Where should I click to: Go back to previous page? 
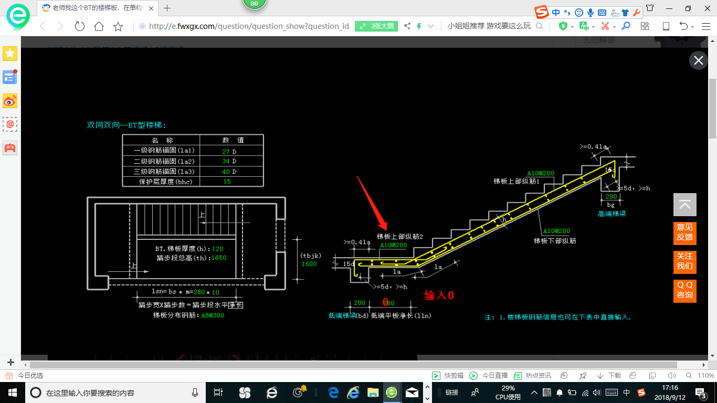42,26
